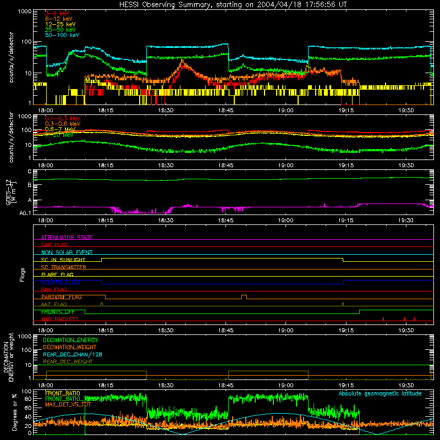Click the 1000 tick label of the keV panel
Viewport: 440px width, 440px height.
[x=25, y=12]
